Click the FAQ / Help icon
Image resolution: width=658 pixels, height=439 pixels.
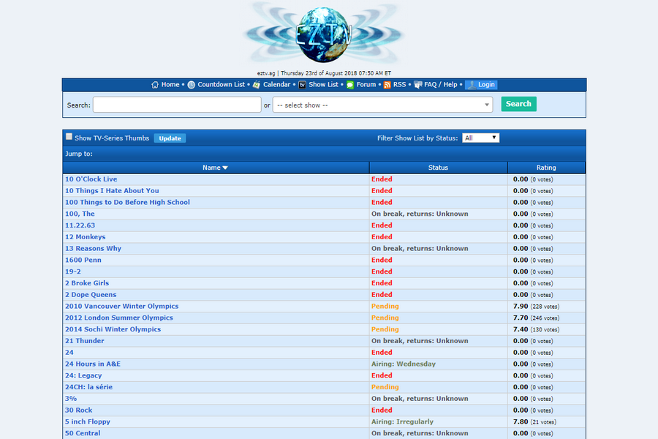click(418, 85)
